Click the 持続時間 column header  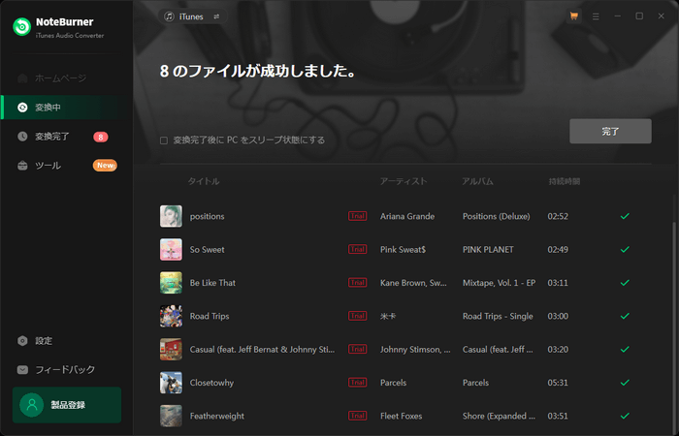565,181
